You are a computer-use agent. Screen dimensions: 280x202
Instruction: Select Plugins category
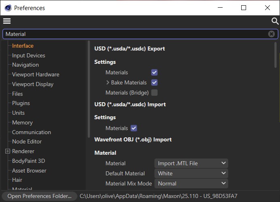click(x=21, y=103)
